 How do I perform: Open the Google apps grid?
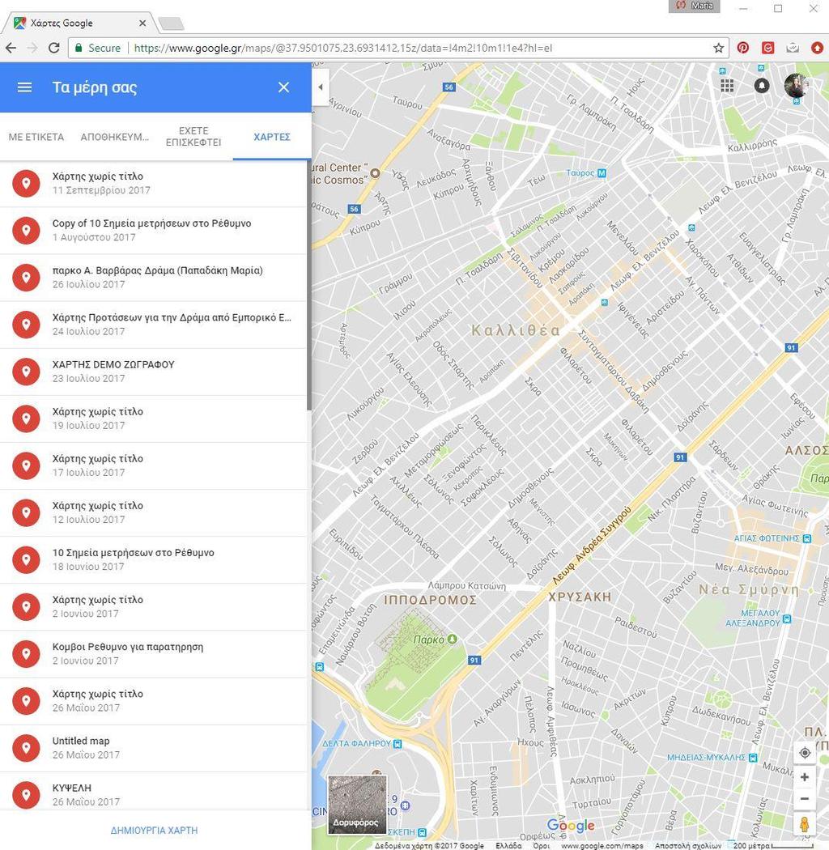[x=727, y=86]
